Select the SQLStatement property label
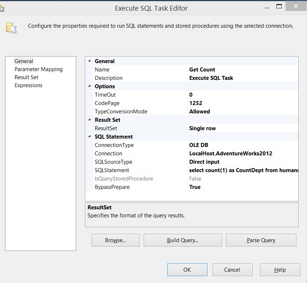Image resolution: width=307 pixels, height=283 pixels. [x=112, y=170]
